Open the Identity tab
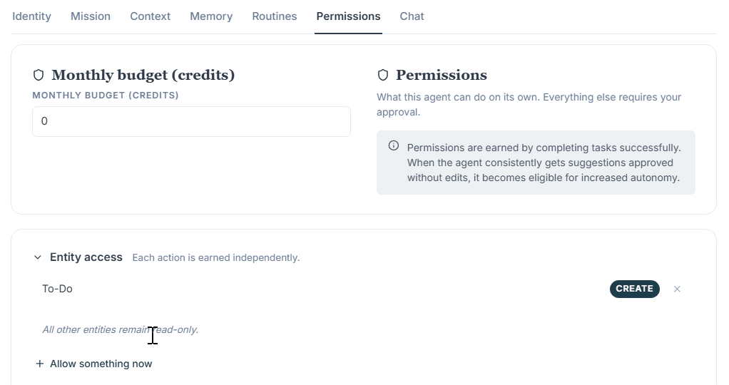The image size is (729, 385). click(31, 16)
